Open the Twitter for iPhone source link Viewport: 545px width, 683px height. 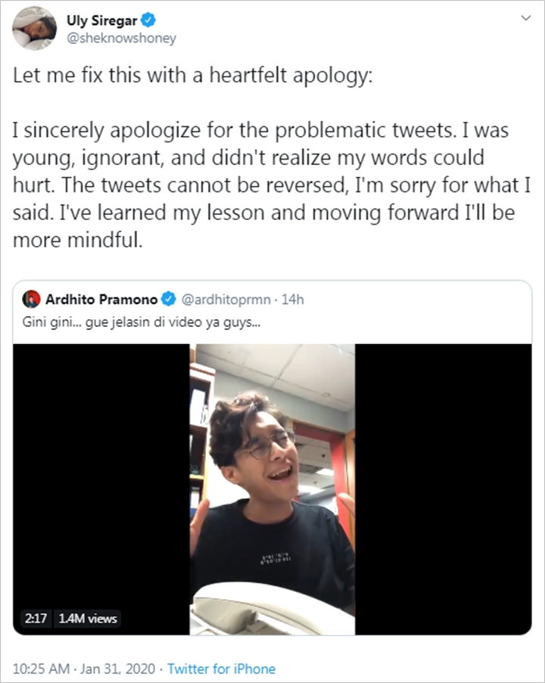pos(221,669)
